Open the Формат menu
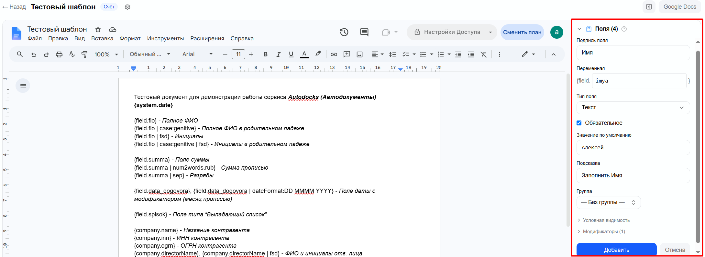This screenshot has height=257, width=705. pyautogui.click(x=130, y=38)
